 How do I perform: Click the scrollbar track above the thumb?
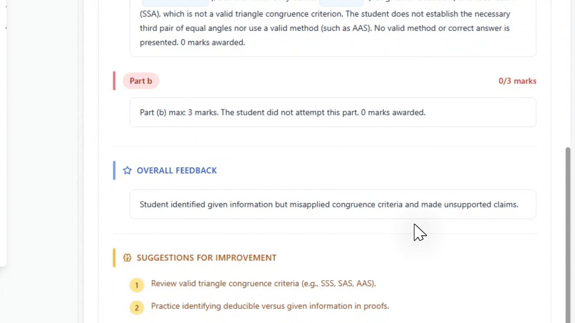[568, 73]
